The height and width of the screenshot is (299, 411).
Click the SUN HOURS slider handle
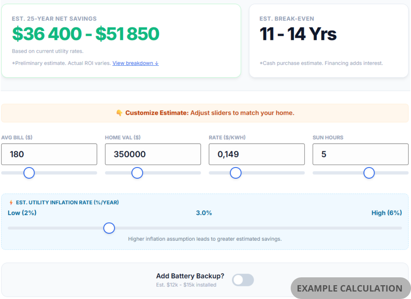(x=369, y=173)
